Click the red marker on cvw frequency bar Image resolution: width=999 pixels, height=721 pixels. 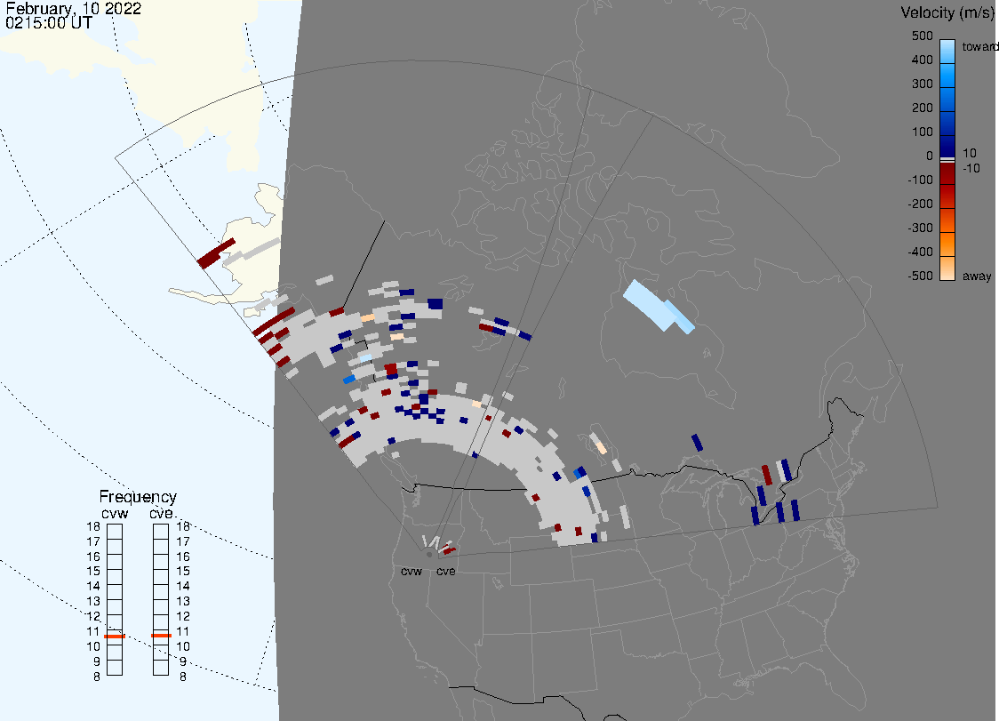tap(115, 637)
